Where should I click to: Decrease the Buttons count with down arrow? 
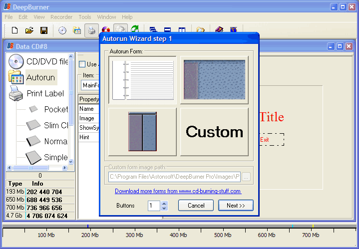[164, 208]
